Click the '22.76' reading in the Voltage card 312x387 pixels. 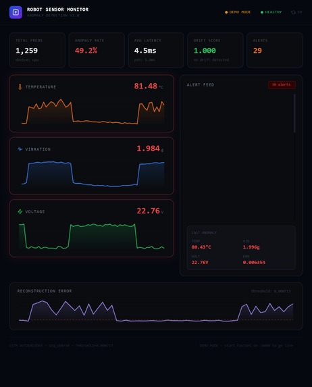[x=148, y=211]
